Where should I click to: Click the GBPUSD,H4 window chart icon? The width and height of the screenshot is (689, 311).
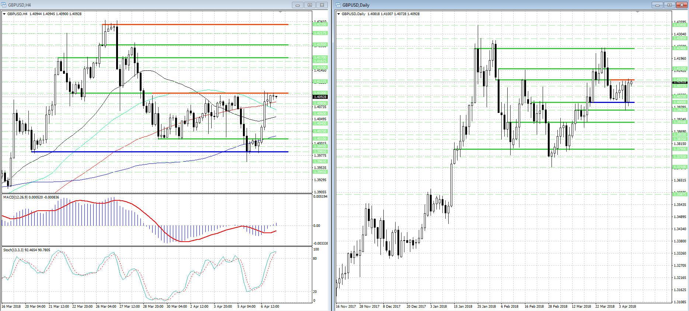tap(4, 5)
